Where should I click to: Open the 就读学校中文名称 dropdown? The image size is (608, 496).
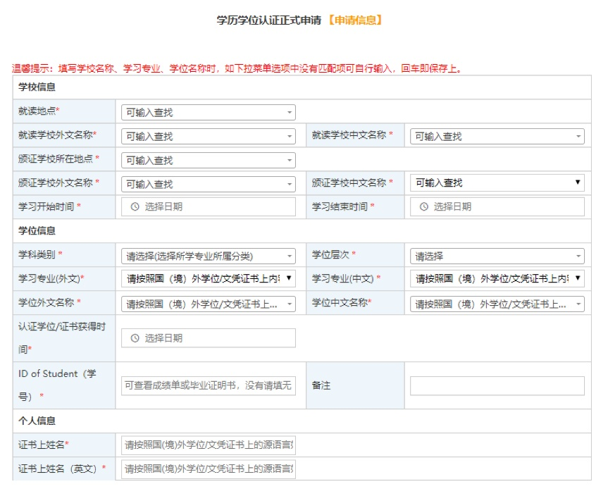[x=497, y=137]
